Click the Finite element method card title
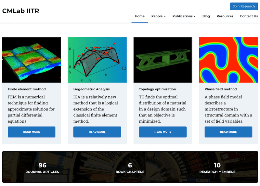Screen dimensions: 260x186 click(27, 89)
